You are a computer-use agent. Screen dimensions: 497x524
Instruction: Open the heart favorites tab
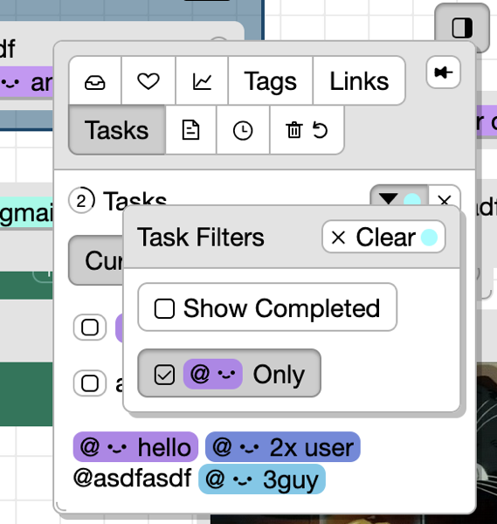coord(148,81)
